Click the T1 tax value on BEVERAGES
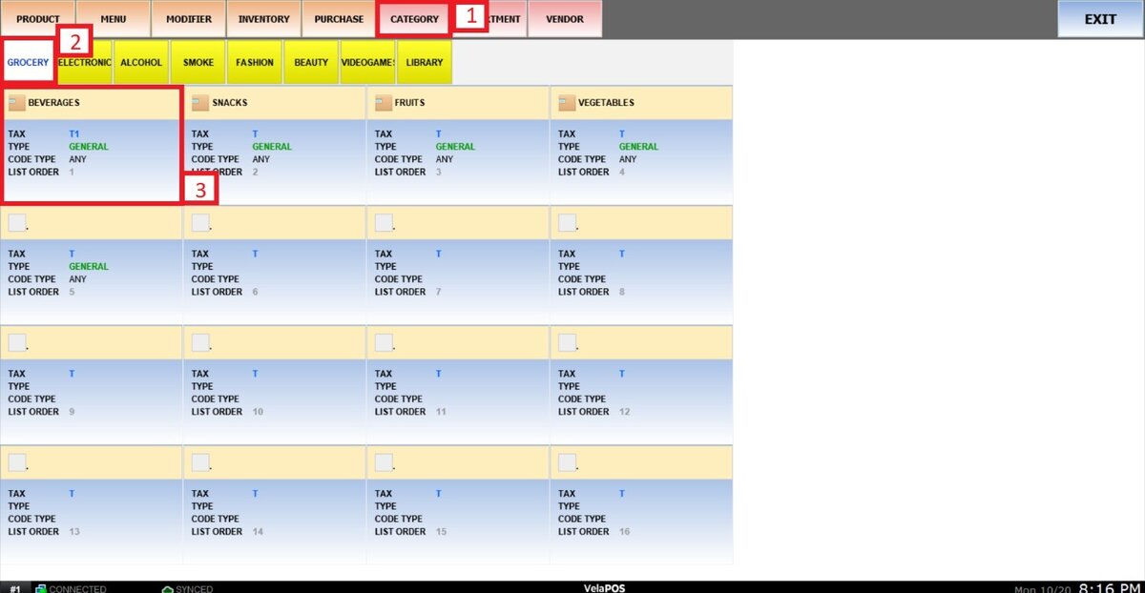The height and width of the screenshot is (593, 1145). (73, 134)
